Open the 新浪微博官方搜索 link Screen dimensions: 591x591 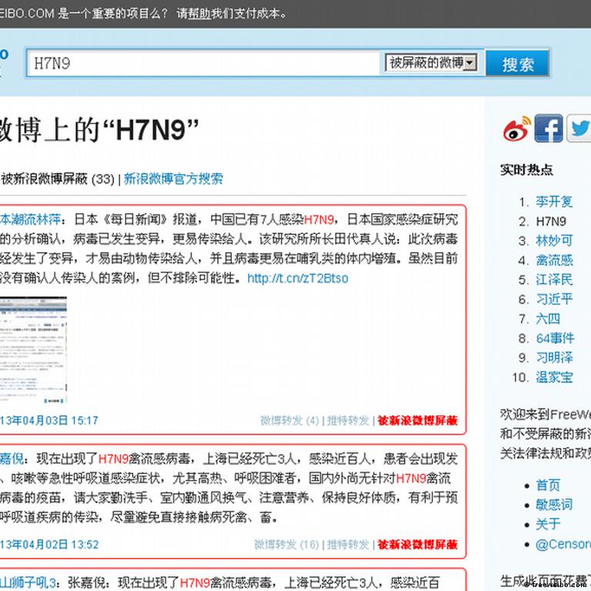click(173, 179)
